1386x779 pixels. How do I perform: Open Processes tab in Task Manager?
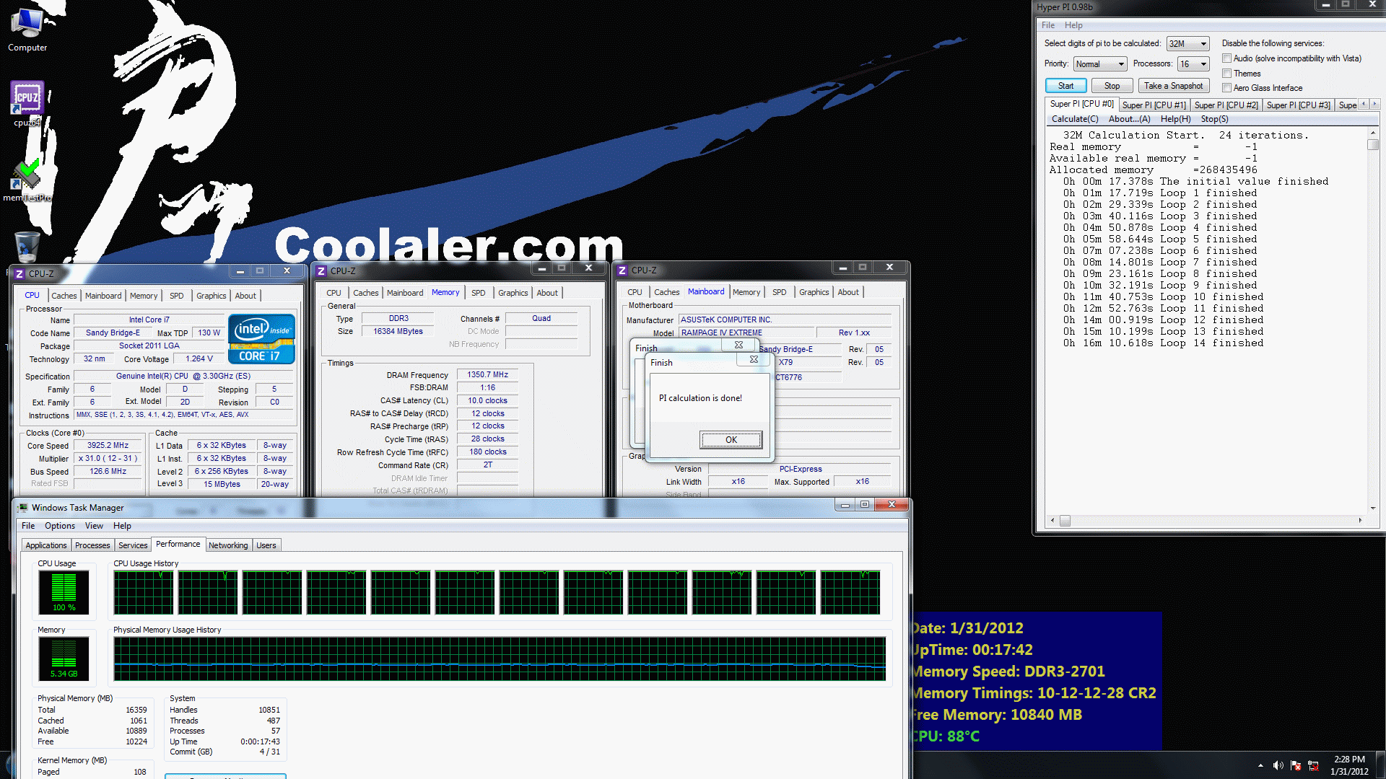click(x=92, y=545)
